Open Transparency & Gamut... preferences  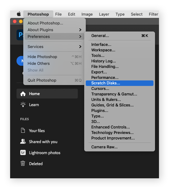point(119,94)
